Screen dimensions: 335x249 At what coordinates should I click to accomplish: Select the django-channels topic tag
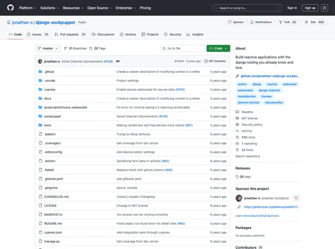(x=269, y=90)
